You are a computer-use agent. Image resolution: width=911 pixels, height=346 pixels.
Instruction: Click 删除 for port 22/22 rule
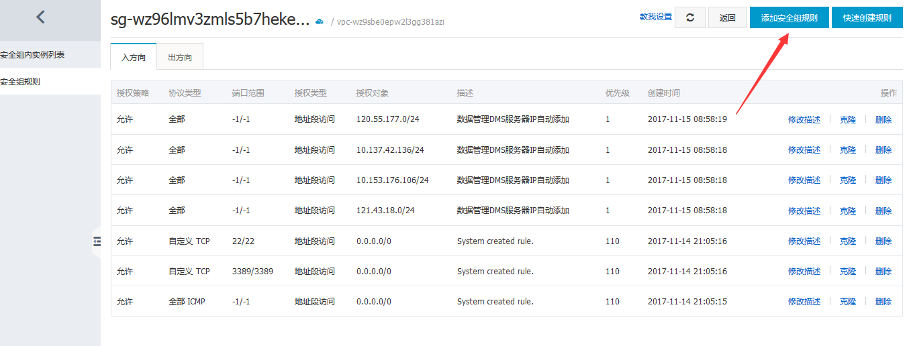[x=883, y=241]
